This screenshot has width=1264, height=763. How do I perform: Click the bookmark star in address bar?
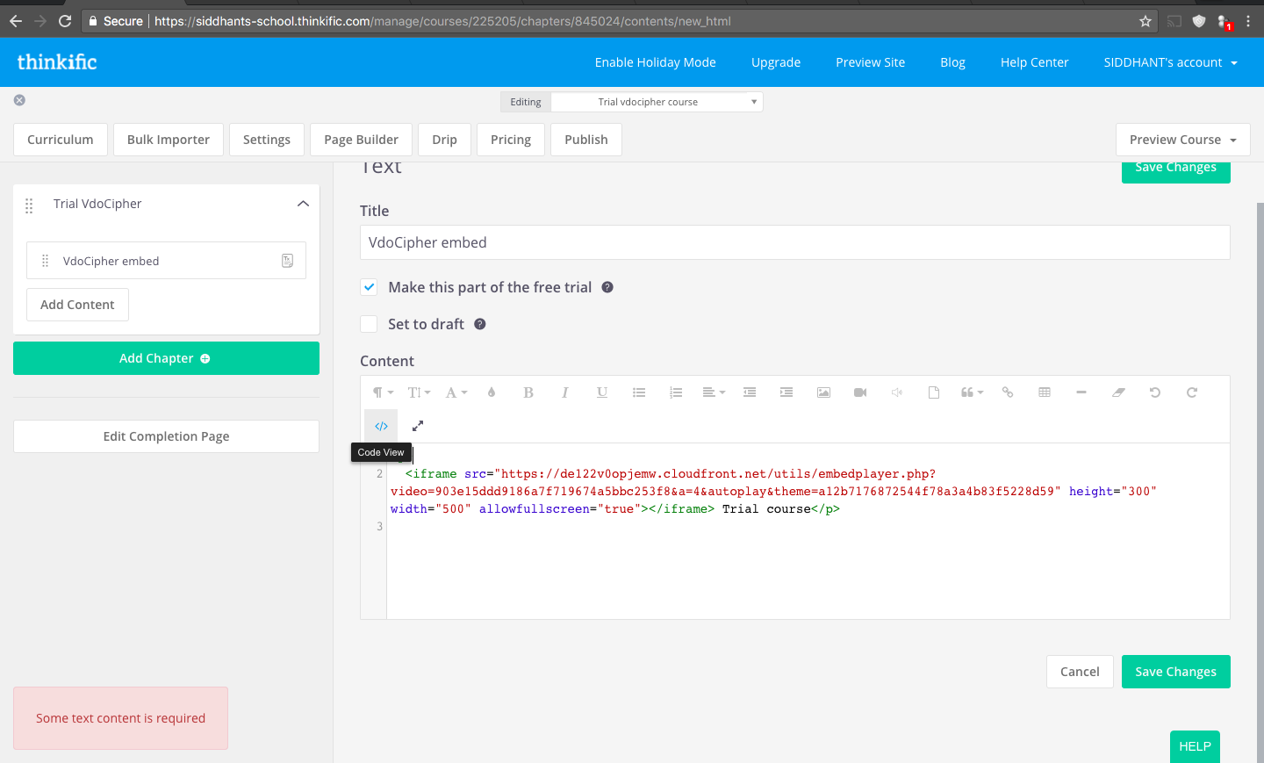pos(1145,21)
